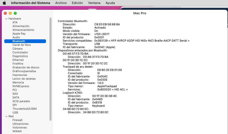
Task: Select Impresoras in the sidebar
Action: click(20, 75)
